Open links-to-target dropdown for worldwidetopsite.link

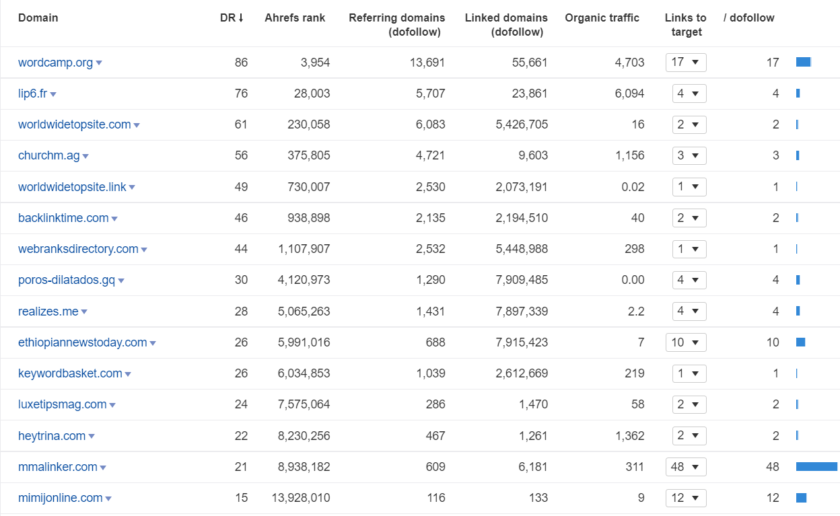click(689, 187)
